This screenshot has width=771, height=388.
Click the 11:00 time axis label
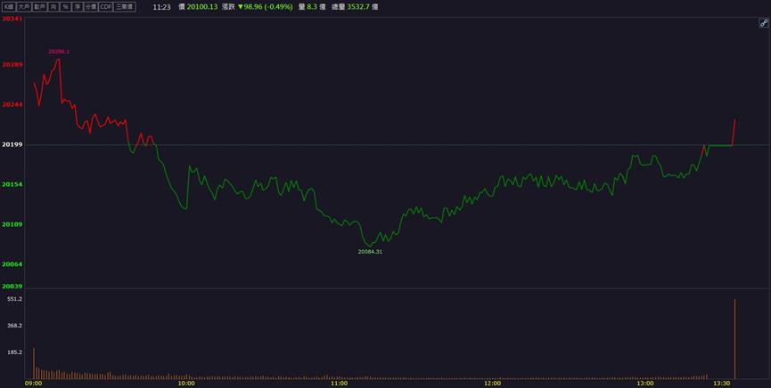[x=339, y=383]
